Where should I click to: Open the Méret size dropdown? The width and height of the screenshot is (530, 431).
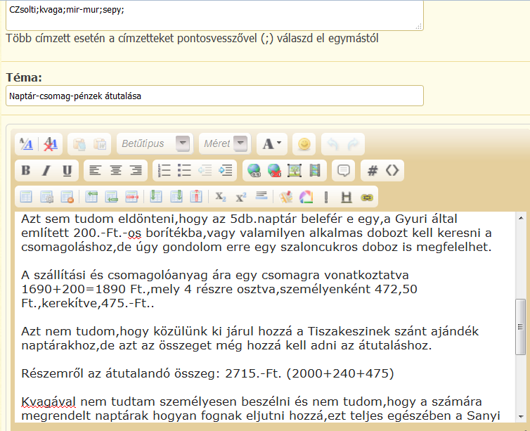tap(224, 143)
